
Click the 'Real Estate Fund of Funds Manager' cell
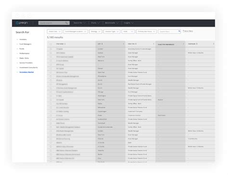pos(139,84)
